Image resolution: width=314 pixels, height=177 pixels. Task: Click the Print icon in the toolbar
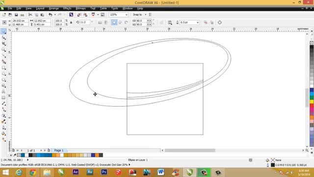(x=22, y=15)
